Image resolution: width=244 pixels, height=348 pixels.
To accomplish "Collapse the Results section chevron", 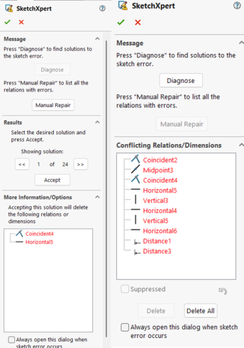I will tap(97, 122).
